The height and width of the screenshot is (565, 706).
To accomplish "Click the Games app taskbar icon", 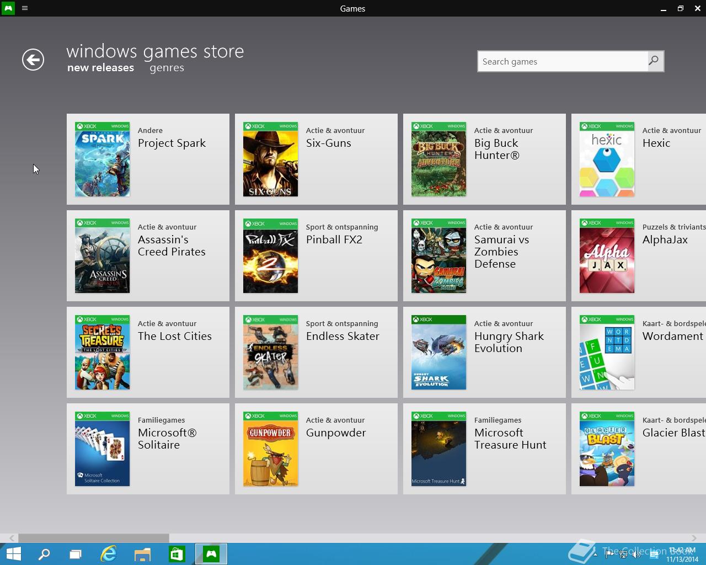I will pos(211,554).
